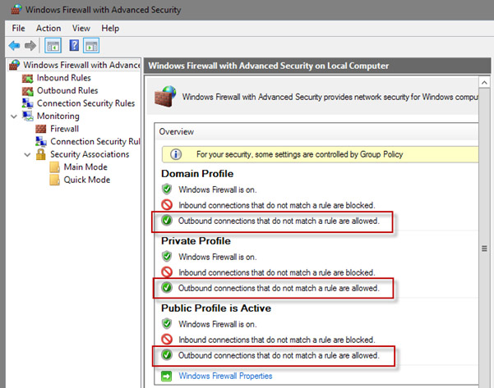
Task: Click the Back arrow toolbar icon
Action: 14,46
